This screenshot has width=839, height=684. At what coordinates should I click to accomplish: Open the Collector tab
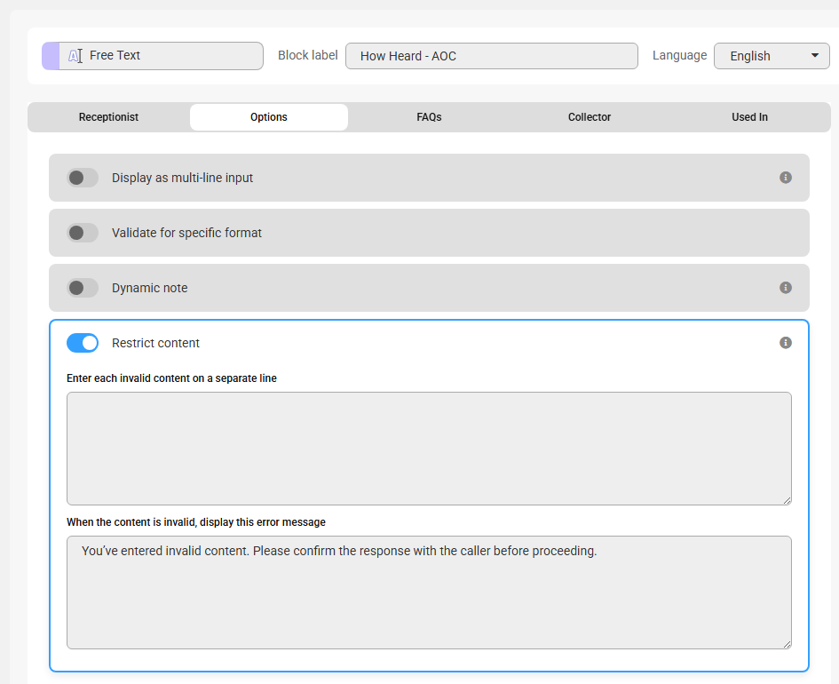click(x=590, y=117)
